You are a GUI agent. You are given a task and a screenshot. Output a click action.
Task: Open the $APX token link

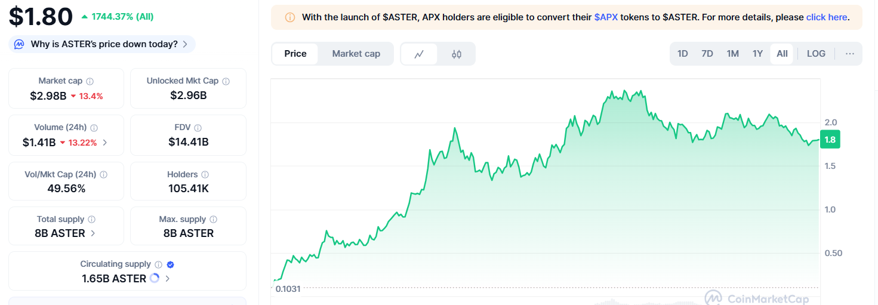pyautogui.click(x=606, y=17)
